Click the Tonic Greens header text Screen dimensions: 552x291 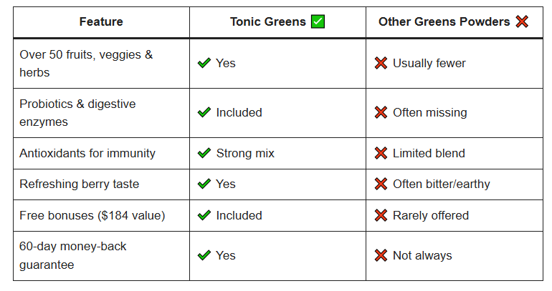pos(267,21)
